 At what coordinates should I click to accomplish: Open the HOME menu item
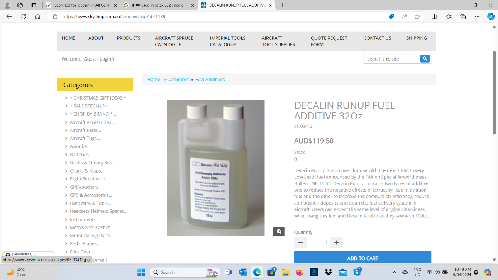tap(68, 38)
